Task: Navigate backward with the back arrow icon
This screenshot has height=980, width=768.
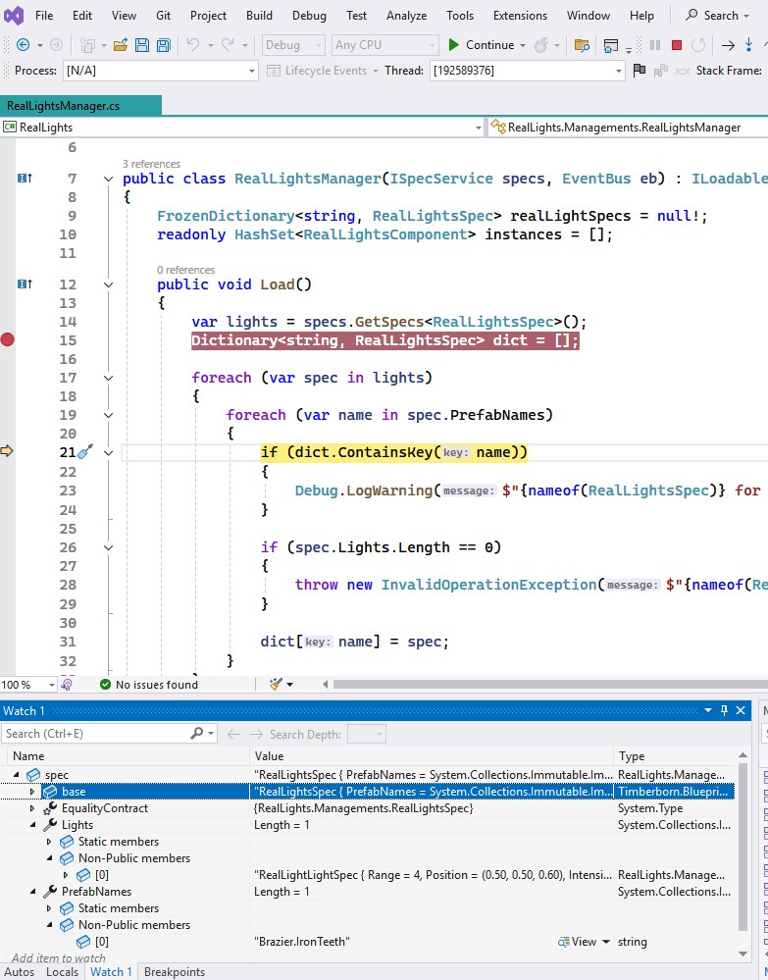Action: pyautogui.click(x=24, y=45)
